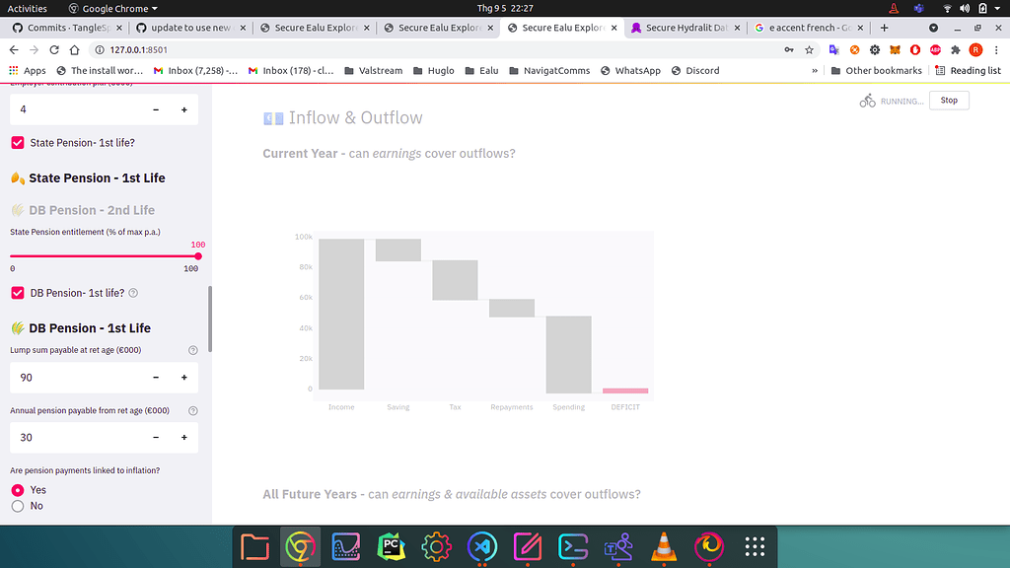The width and height of the screenshot is (1010, 568).
Task: Click the bookmarks overflow chevron
Action: click(815, 70)
